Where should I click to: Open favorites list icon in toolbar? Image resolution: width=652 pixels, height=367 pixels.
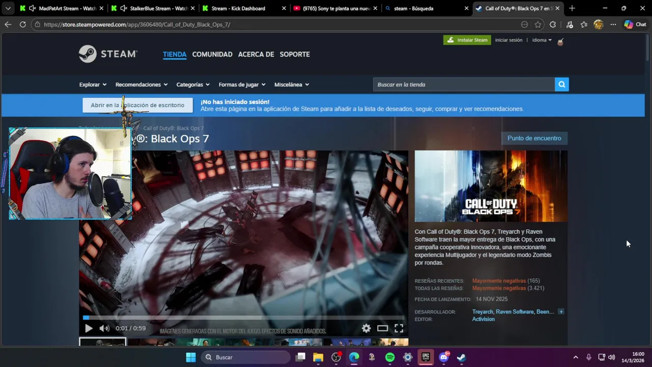(584, 24)
